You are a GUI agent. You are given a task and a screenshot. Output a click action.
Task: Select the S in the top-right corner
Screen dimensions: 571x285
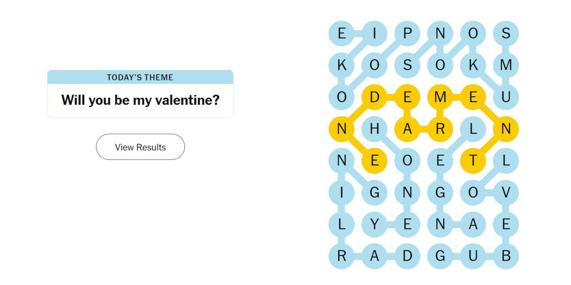point(506,33)
